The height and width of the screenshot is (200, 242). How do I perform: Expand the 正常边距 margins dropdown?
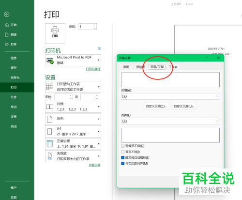[x=73, y=144]
